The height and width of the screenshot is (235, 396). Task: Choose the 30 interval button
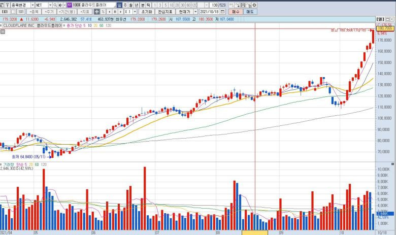pyautogui.click(x=183, y=5)
